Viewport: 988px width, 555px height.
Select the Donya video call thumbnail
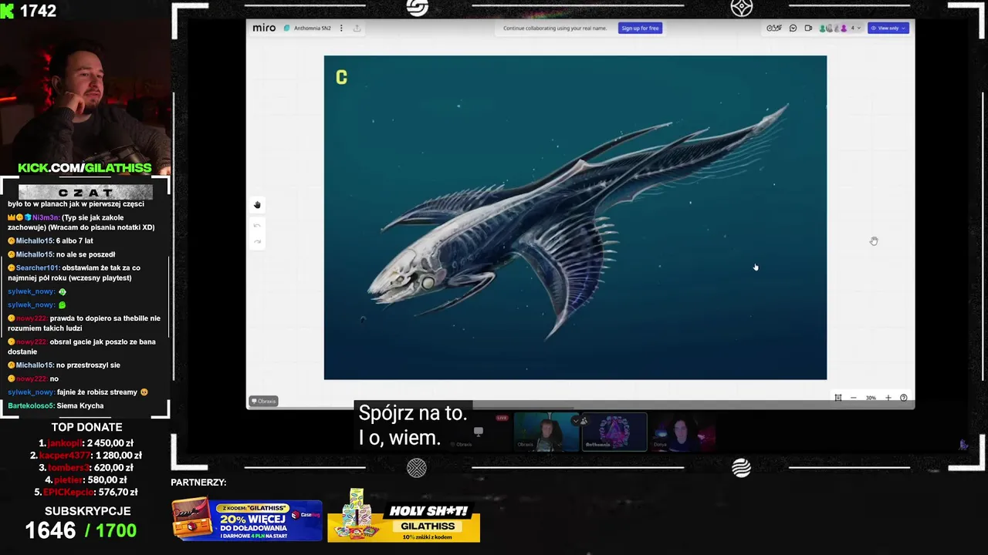tap(682, 432)
